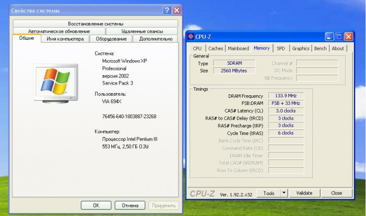366x216 pixels.
Task: Open the Tools dropdown arrow
Action: tap(284, 193)
